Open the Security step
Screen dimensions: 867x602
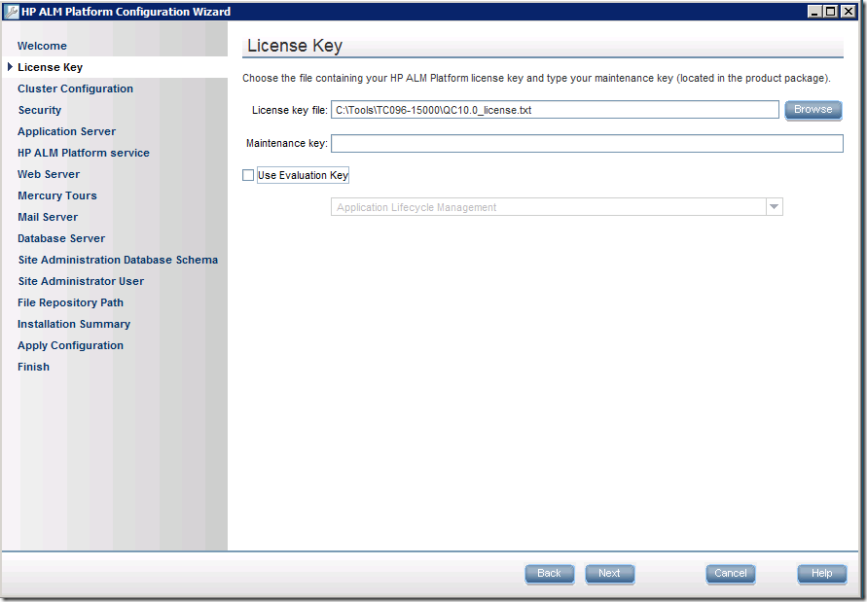tap(40, 110)
